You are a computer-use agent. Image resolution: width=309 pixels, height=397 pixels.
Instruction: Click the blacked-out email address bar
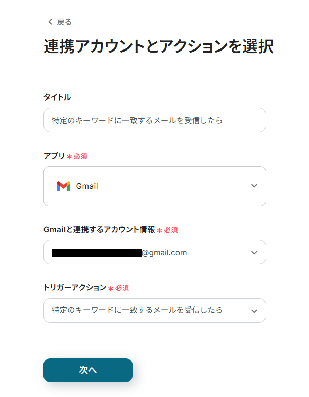96,253
